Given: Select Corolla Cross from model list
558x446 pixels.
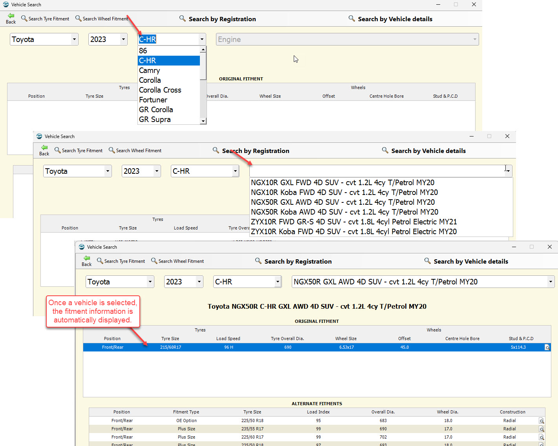Looking at the screenshot, I should tap(169, 90).
